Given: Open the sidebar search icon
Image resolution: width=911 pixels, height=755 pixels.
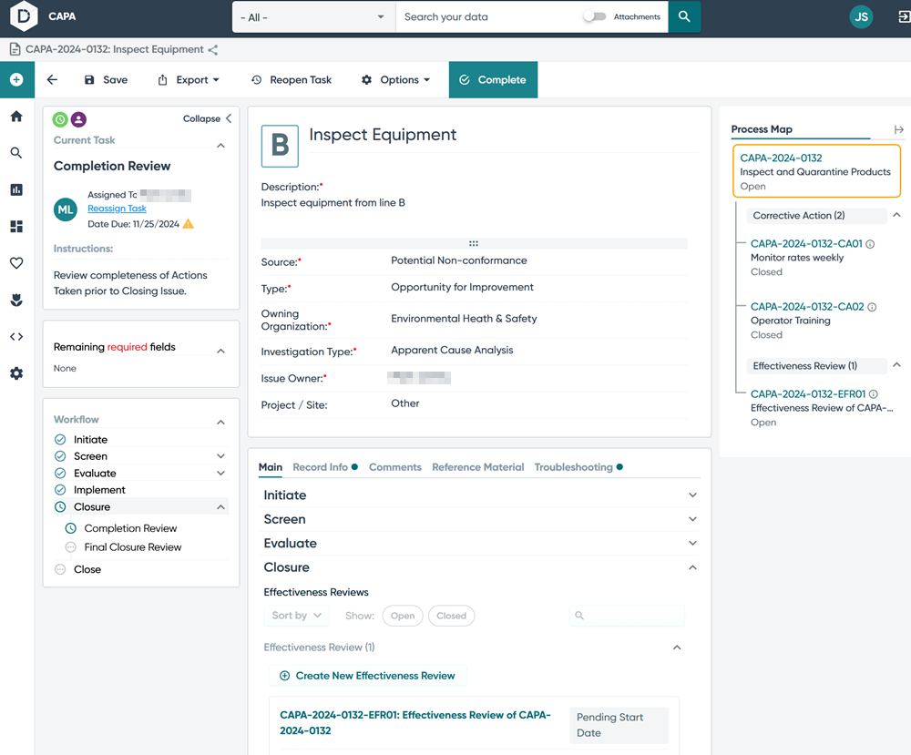Looking at the screenshot, I should (16, 153).
